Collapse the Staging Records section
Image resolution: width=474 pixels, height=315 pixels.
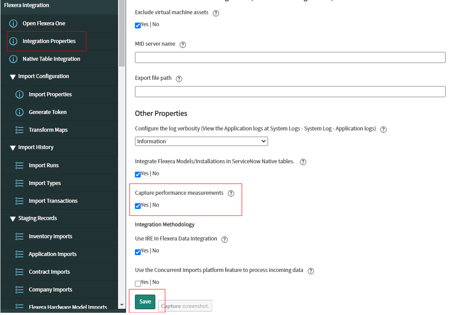(x=12, y=218)
